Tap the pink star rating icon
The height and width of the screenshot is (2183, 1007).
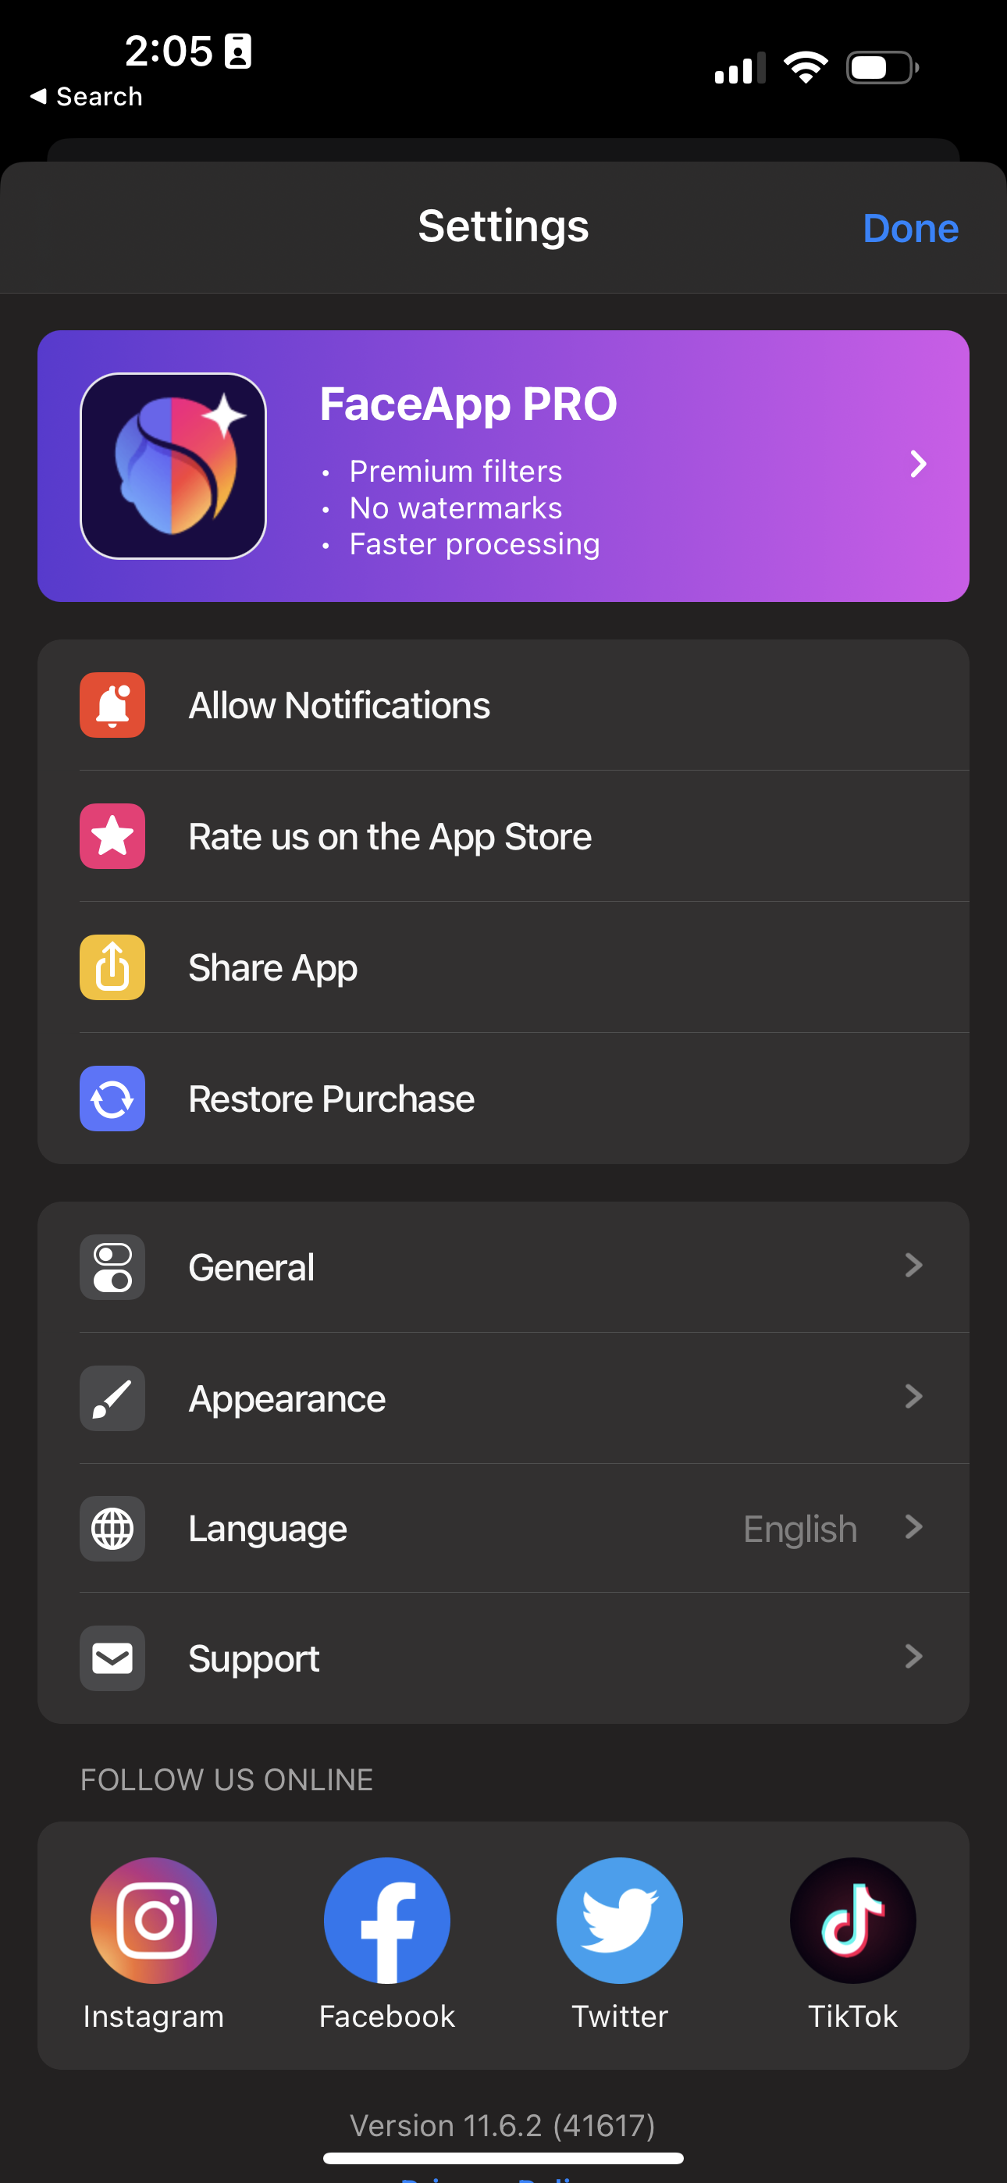pyautogui.click(x=112, y=836)
